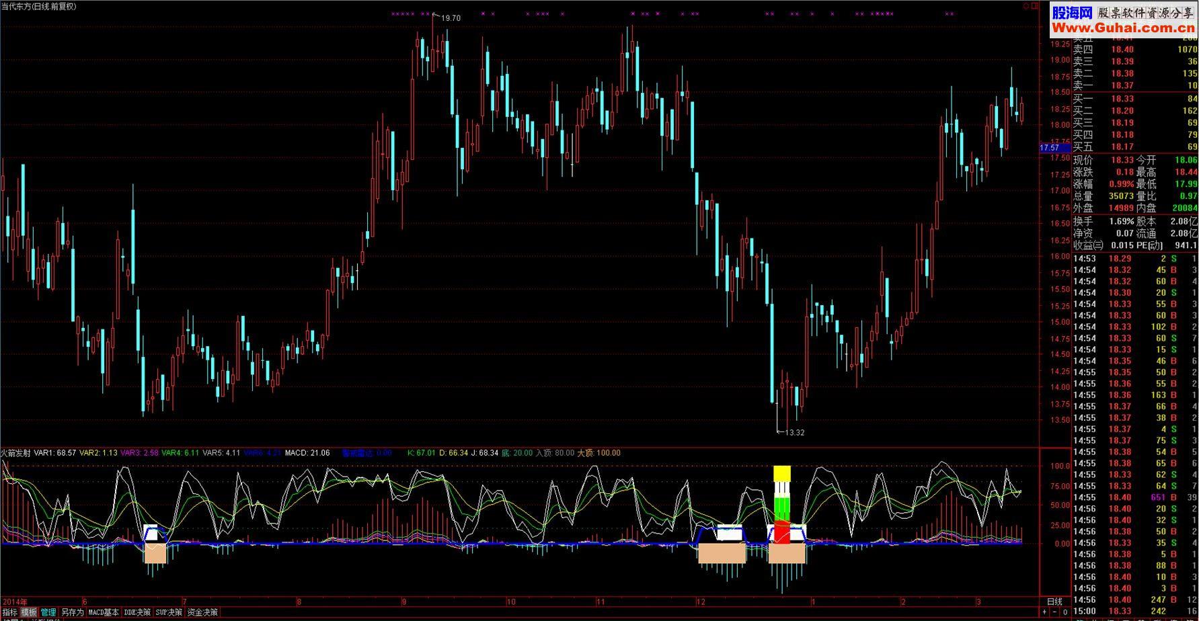Screen dimensions: 1199x621
Task: Click the 总量 35073 value
Action: [x=1121, y=196]
